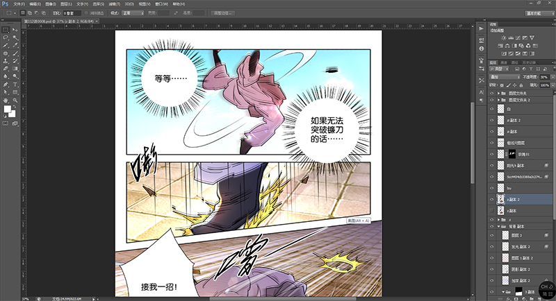Select the Horizontal Type tool
Screen dimensions: 556x301
pyautogui.click(x=15, y=85)
